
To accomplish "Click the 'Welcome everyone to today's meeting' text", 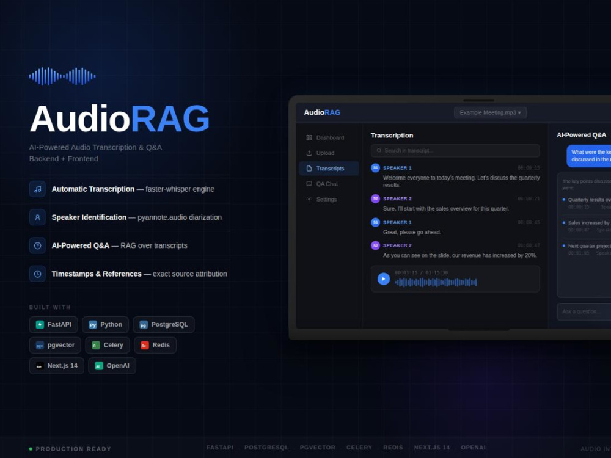I will (x=461, y=181).
